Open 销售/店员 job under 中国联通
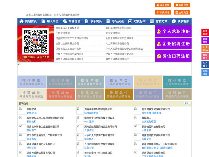 point(32,113)
